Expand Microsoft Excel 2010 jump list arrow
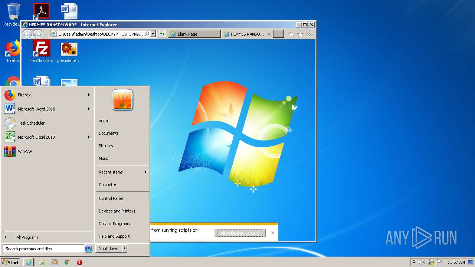This screenshot has width=475, height=267. [x=89, y=137]
